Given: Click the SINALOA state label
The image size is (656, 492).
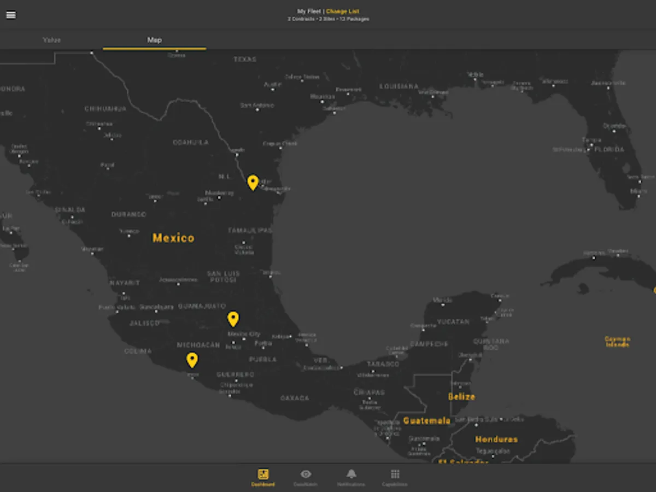Looking at the screenshot, I should click(70, 210).
